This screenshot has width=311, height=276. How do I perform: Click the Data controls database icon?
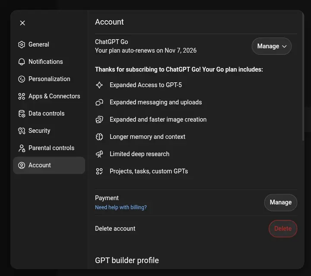click(x=22, y=114)
